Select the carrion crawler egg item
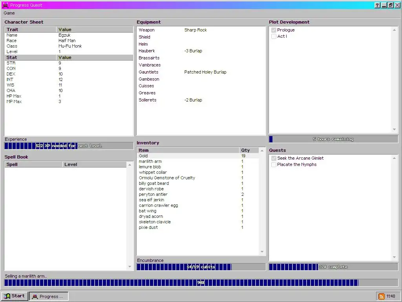 pos(198,206)
